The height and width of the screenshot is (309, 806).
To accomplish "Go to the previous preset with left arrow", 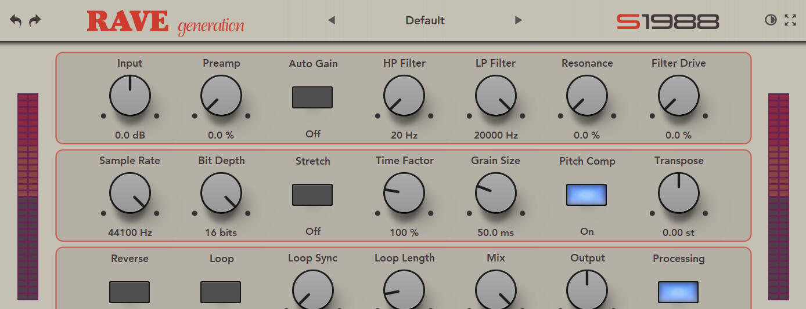I will pos(332,20).
